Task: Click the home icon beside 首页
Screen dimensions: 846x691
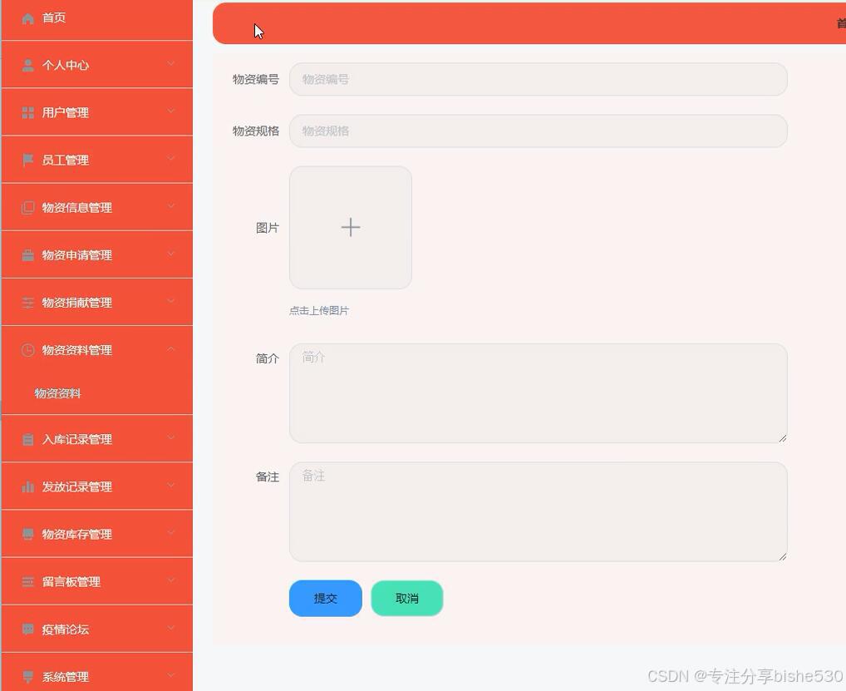Action: pos(27,18)
